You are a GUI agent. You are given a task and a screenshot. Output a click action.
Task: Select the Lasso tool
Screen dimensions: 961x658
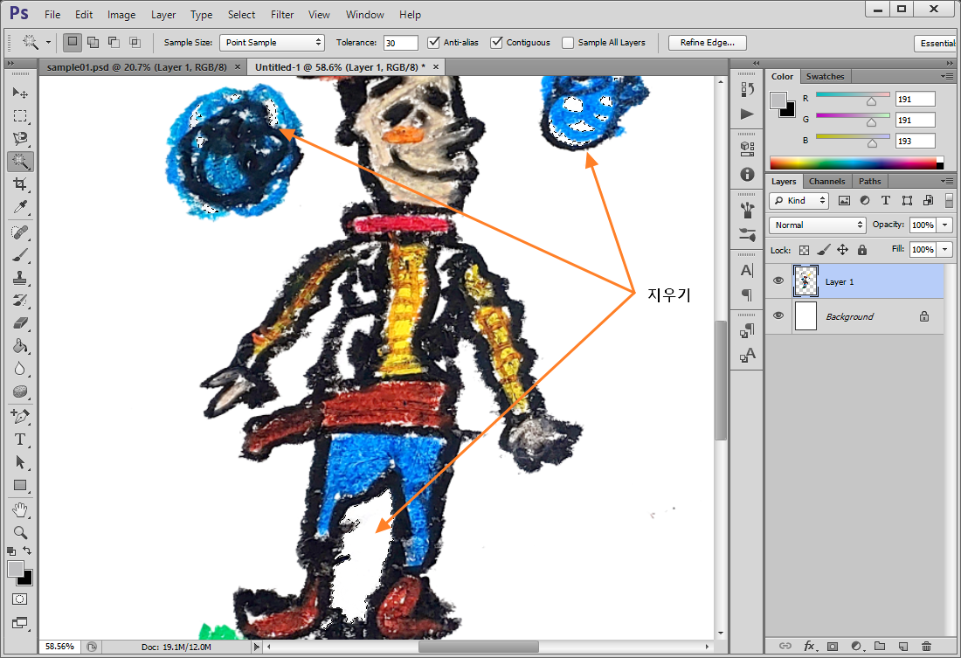click(19, 139)
